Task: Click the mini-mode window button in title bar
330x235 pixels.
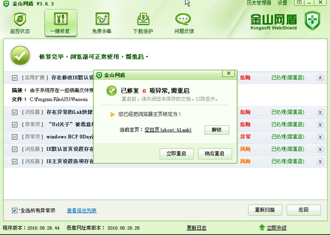Action: [299, 3]
